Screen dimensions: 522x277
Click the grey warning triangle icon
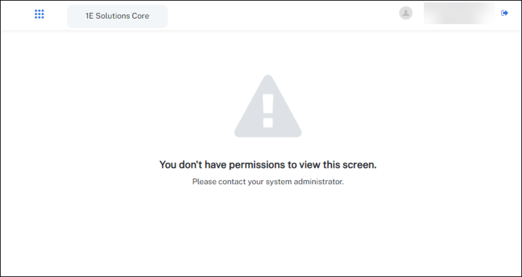pyautogui.click(x=268, y=106)
